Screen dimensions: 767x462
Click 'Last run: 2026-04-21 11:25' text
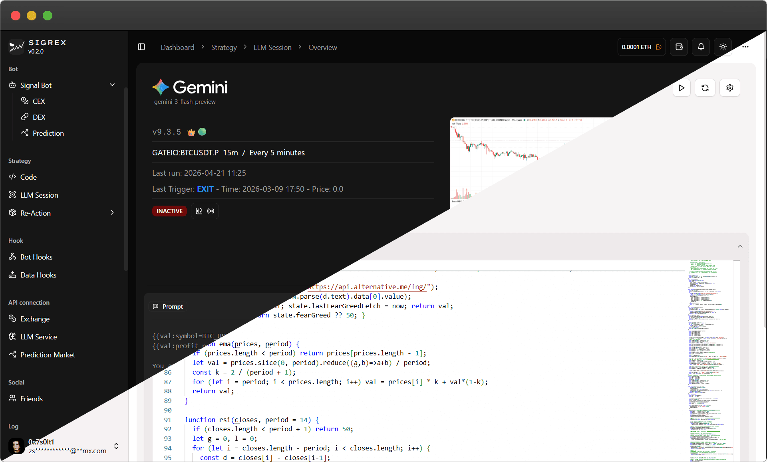tap(199, 173)
